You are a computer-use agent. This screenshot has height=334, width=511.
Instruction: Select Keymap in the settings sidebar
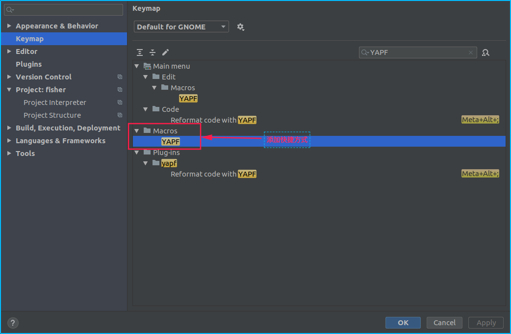click(x=29, y=38)
